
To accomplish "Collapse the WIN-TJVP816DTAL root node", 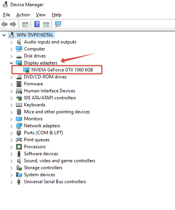I will [4, 35].
